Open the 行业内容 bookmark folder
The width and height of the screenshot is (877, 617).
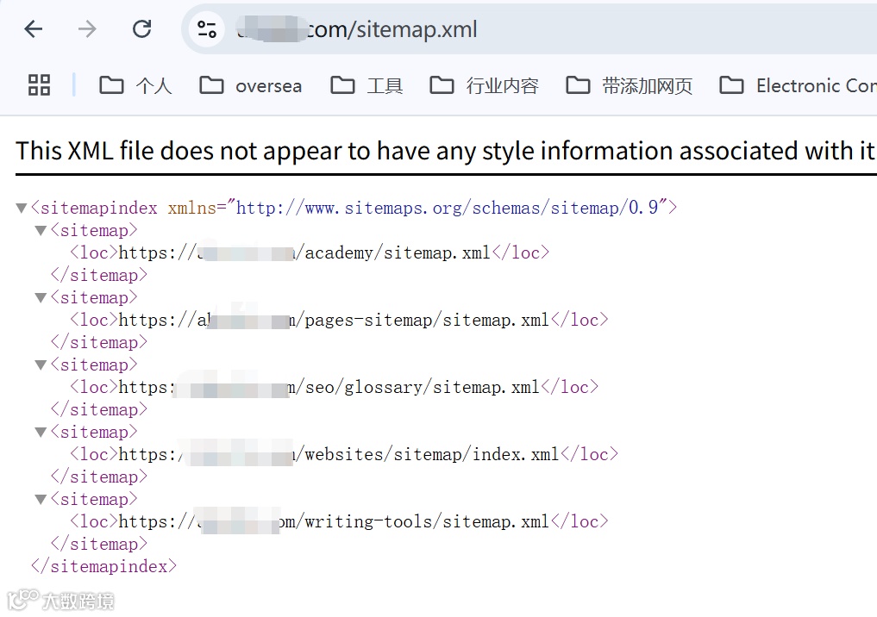point(484,85)
